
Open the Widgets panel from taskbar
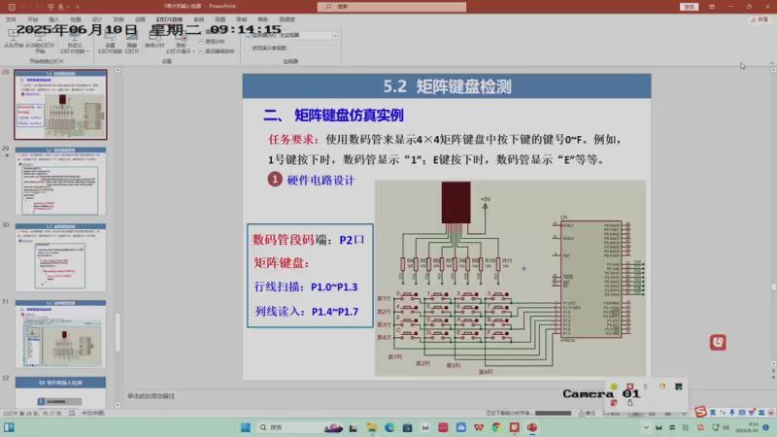tap(9, 427)
